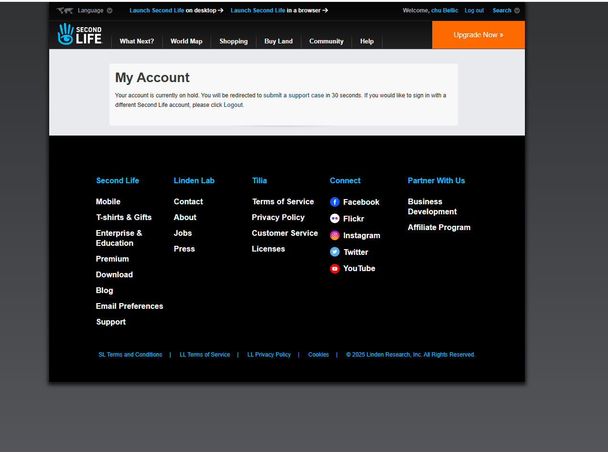This screenshot has width=608, height=452.
Task: Click the Flickr icon in Connect
Action: click(x=335, y=219)
